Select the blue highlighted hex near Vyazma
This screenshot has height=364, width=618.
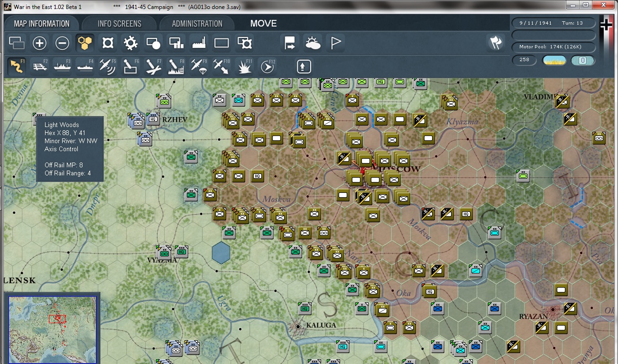click(221, 253)
